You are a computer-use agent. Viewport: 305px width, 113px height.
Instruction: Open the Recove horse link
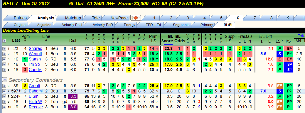[x=36, y=107]
